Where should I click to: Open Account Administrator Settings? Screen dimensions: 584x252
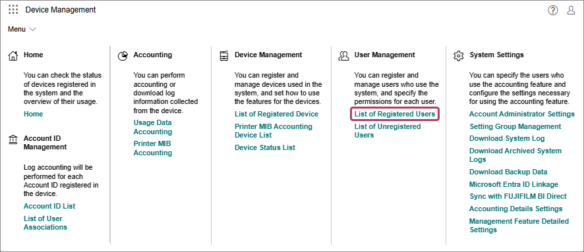(522, 114)
